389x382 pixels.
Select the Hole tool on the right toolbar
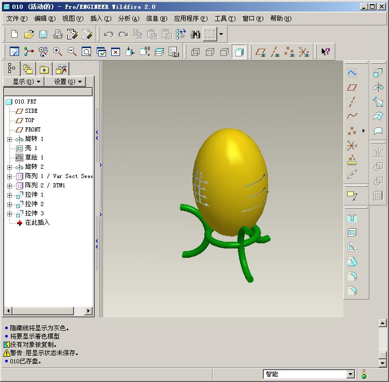[352, 218]
